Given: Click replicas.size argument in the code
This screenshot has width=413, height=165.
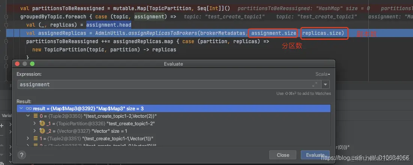Looking at the screenshot, I should [x=321, y=33].
